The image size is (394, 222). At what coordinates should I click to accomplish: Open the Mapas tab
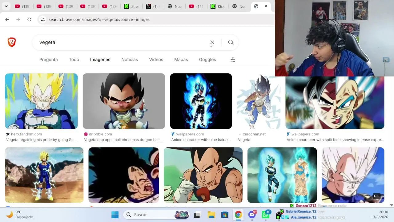coord(181,60)
